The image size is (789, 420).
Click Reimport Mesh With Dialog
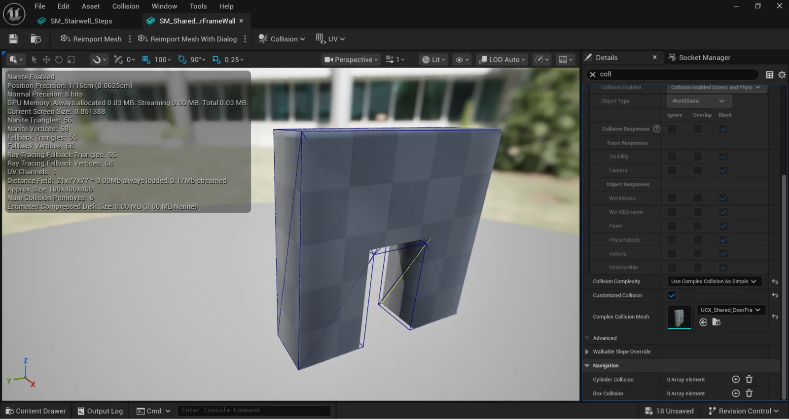coord(187,39)
